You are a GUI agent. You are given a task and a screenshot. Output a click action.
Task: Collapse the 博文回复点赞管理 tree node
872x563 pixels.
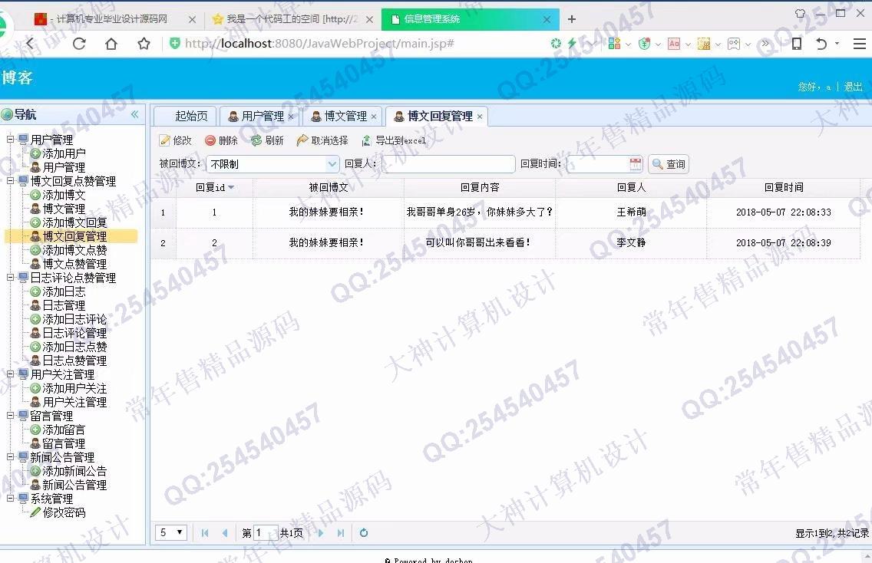[x=11, y=180]
